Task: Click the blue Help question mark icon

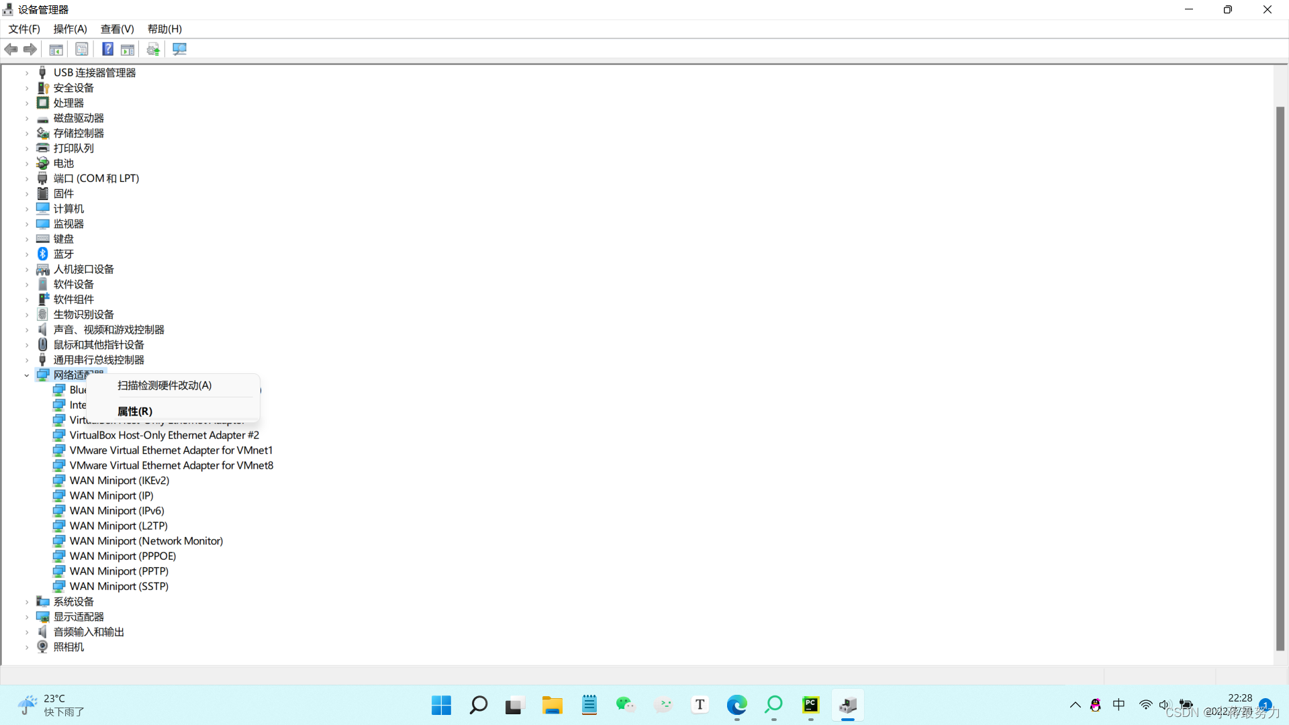Action: [107, 49]
